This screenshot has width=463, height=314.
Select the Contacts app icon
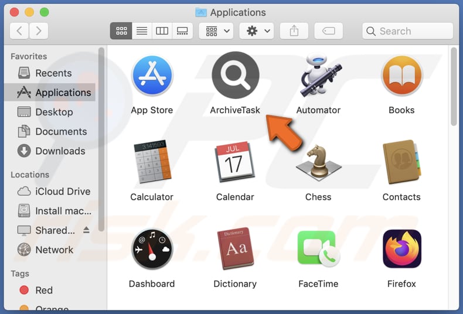pos(401,162)
